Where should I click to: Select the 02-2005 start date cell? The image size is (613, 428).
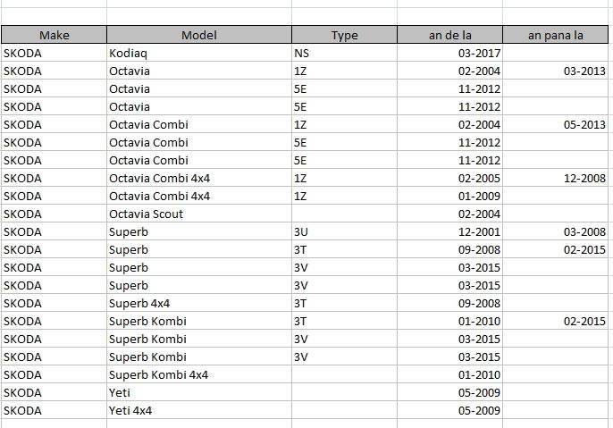coord(449,178)
